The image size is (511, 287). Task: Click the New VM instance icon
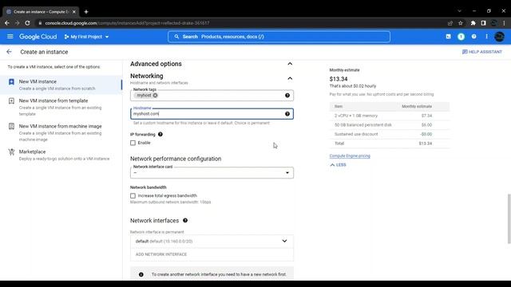point(11,81)
